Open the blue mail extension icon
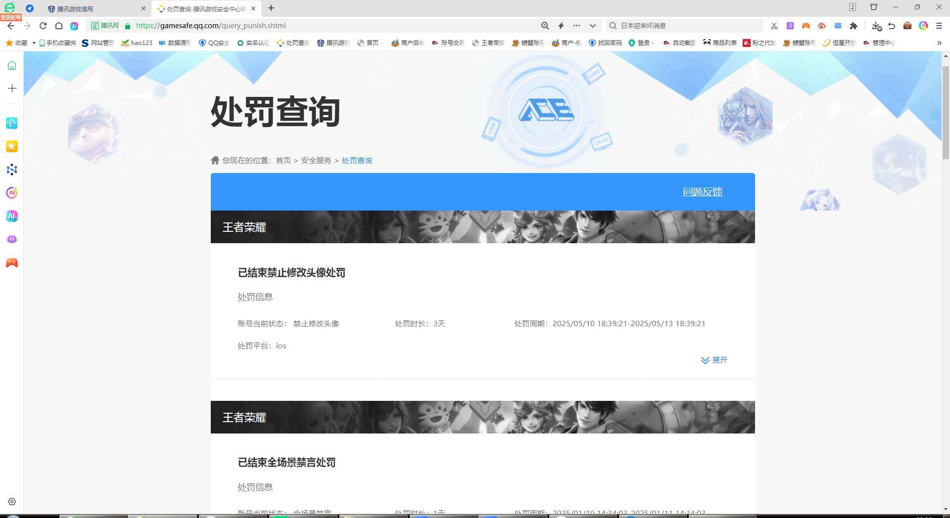The image size is (950, 518). (x=838, y=26)
